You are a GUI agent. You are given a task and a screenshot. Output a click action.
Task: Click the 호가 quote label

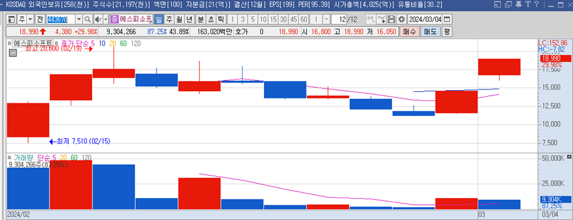pyautogui.click(x=241, y=32)
